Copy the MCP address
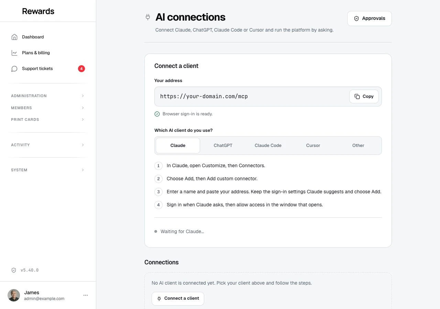Image resolution: width=440 pixels, height=309 pixels. click(x=364, y=96)
